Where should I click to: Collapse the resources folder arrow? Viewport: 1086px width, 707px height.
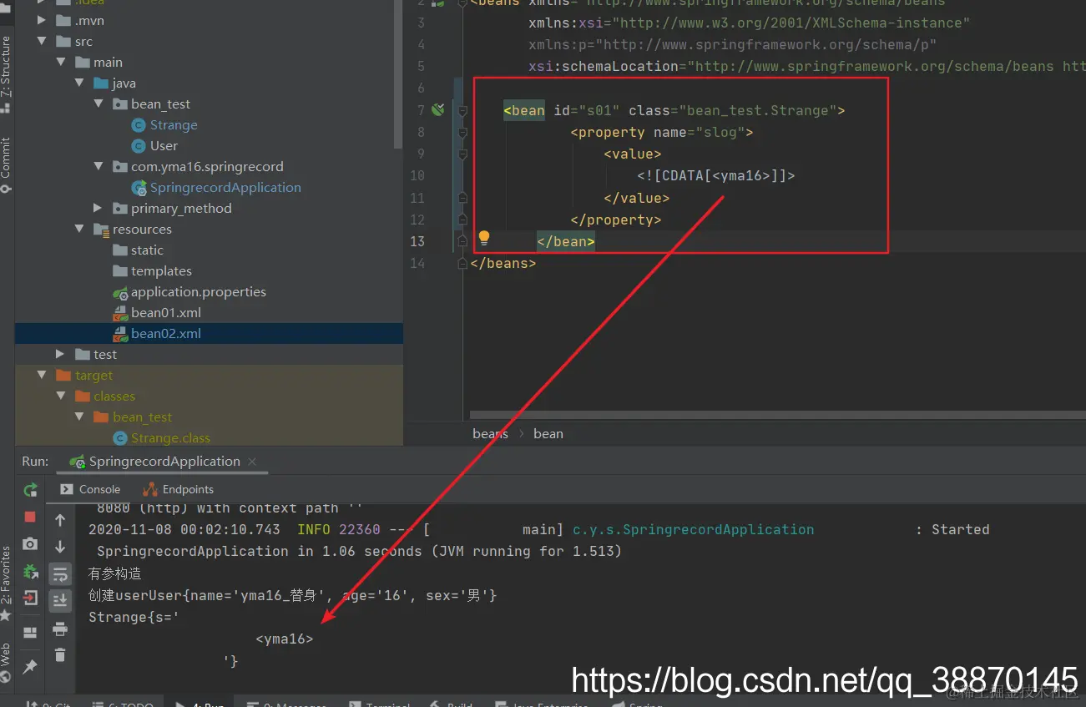point(79,229)
